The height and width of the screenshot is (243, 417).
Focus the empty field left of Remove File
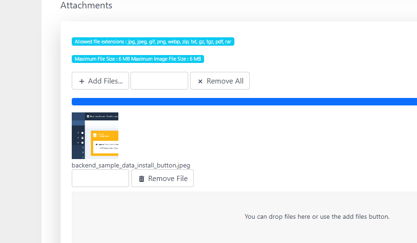[x=100, y=178]
